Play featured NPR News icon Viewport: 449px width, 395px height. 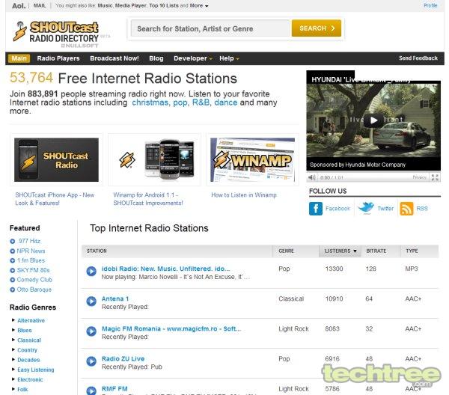coord(12,251)
